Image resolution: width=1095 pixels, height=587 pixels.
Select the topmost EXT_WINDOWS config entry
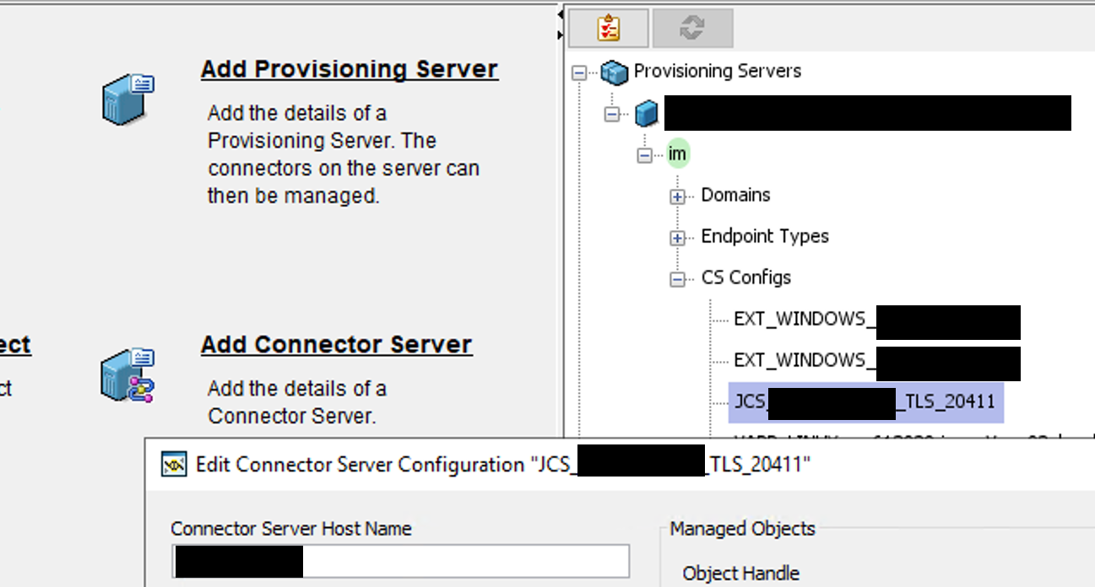coord(800,319)
